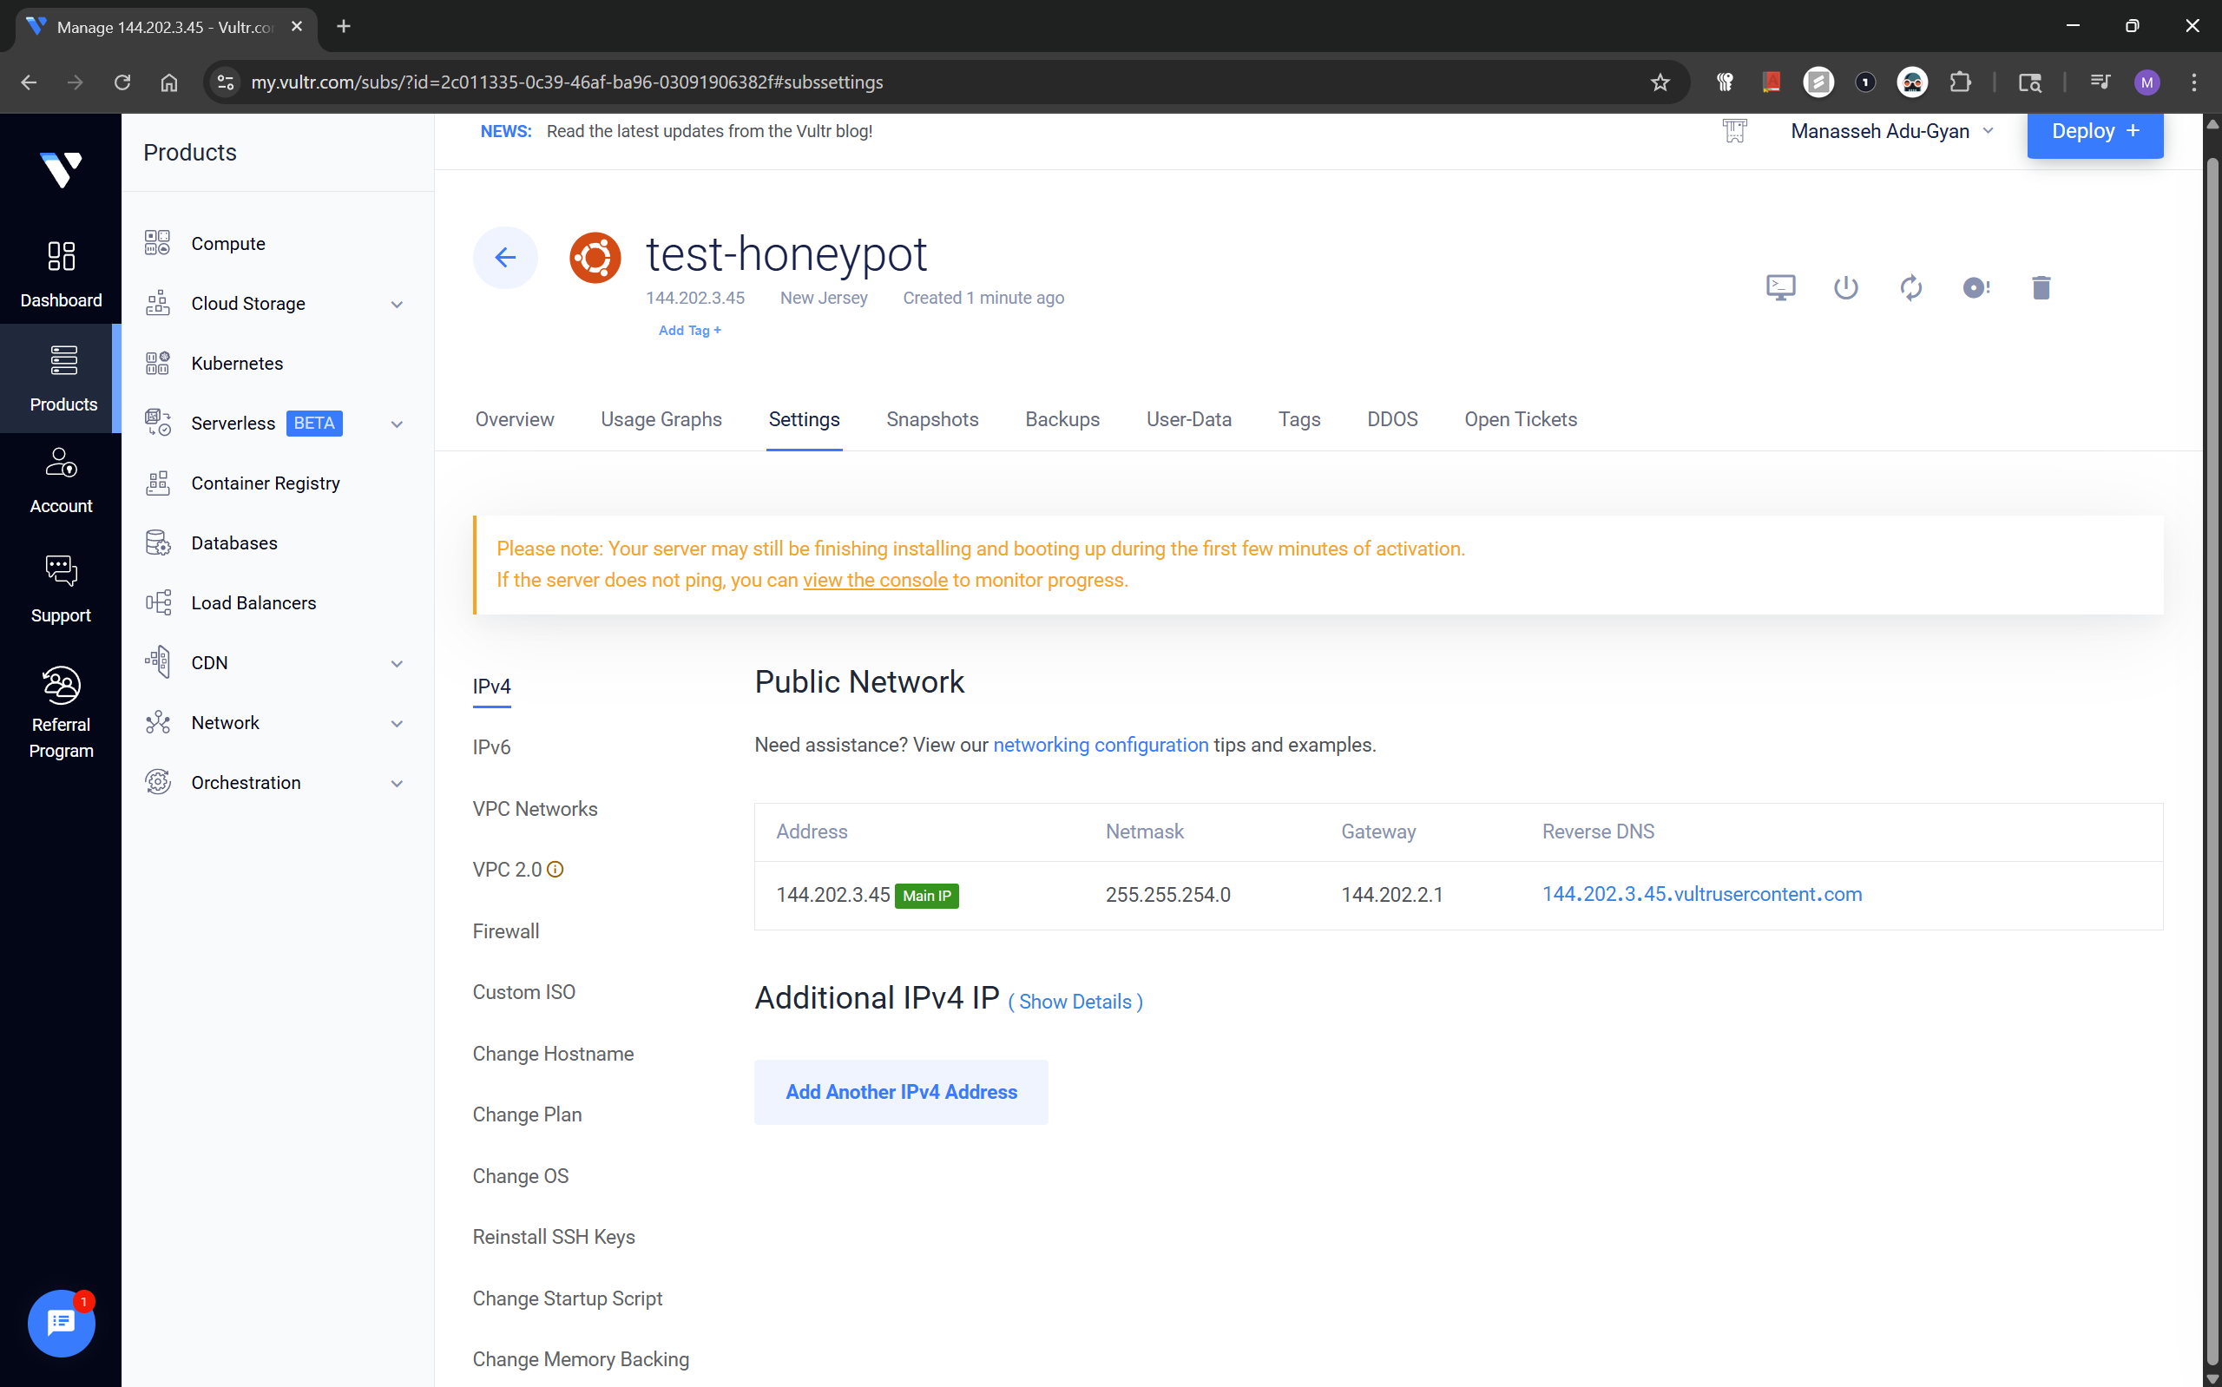This screenshot has width=2222, height=1387.
Task: Reload the page in browser
Action: [x=122, y=82]
